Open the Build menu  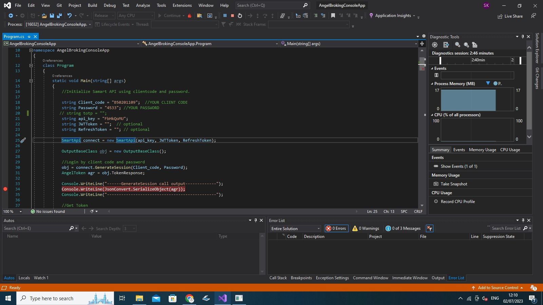(92, 5)
